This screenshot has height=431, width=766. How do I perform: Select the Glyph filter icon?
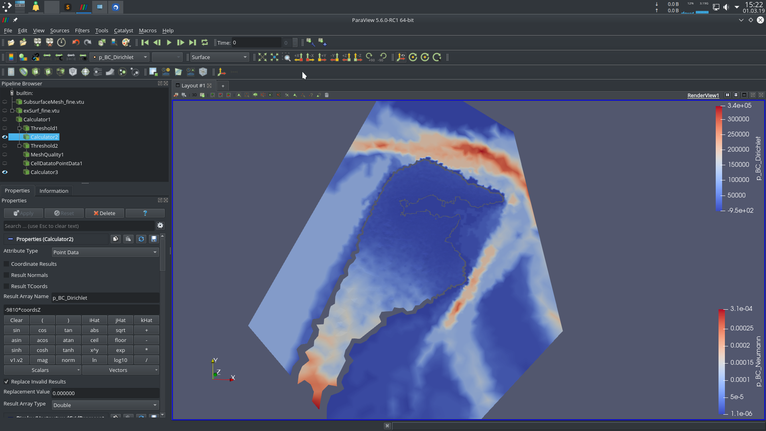click(x=85, y=72)
